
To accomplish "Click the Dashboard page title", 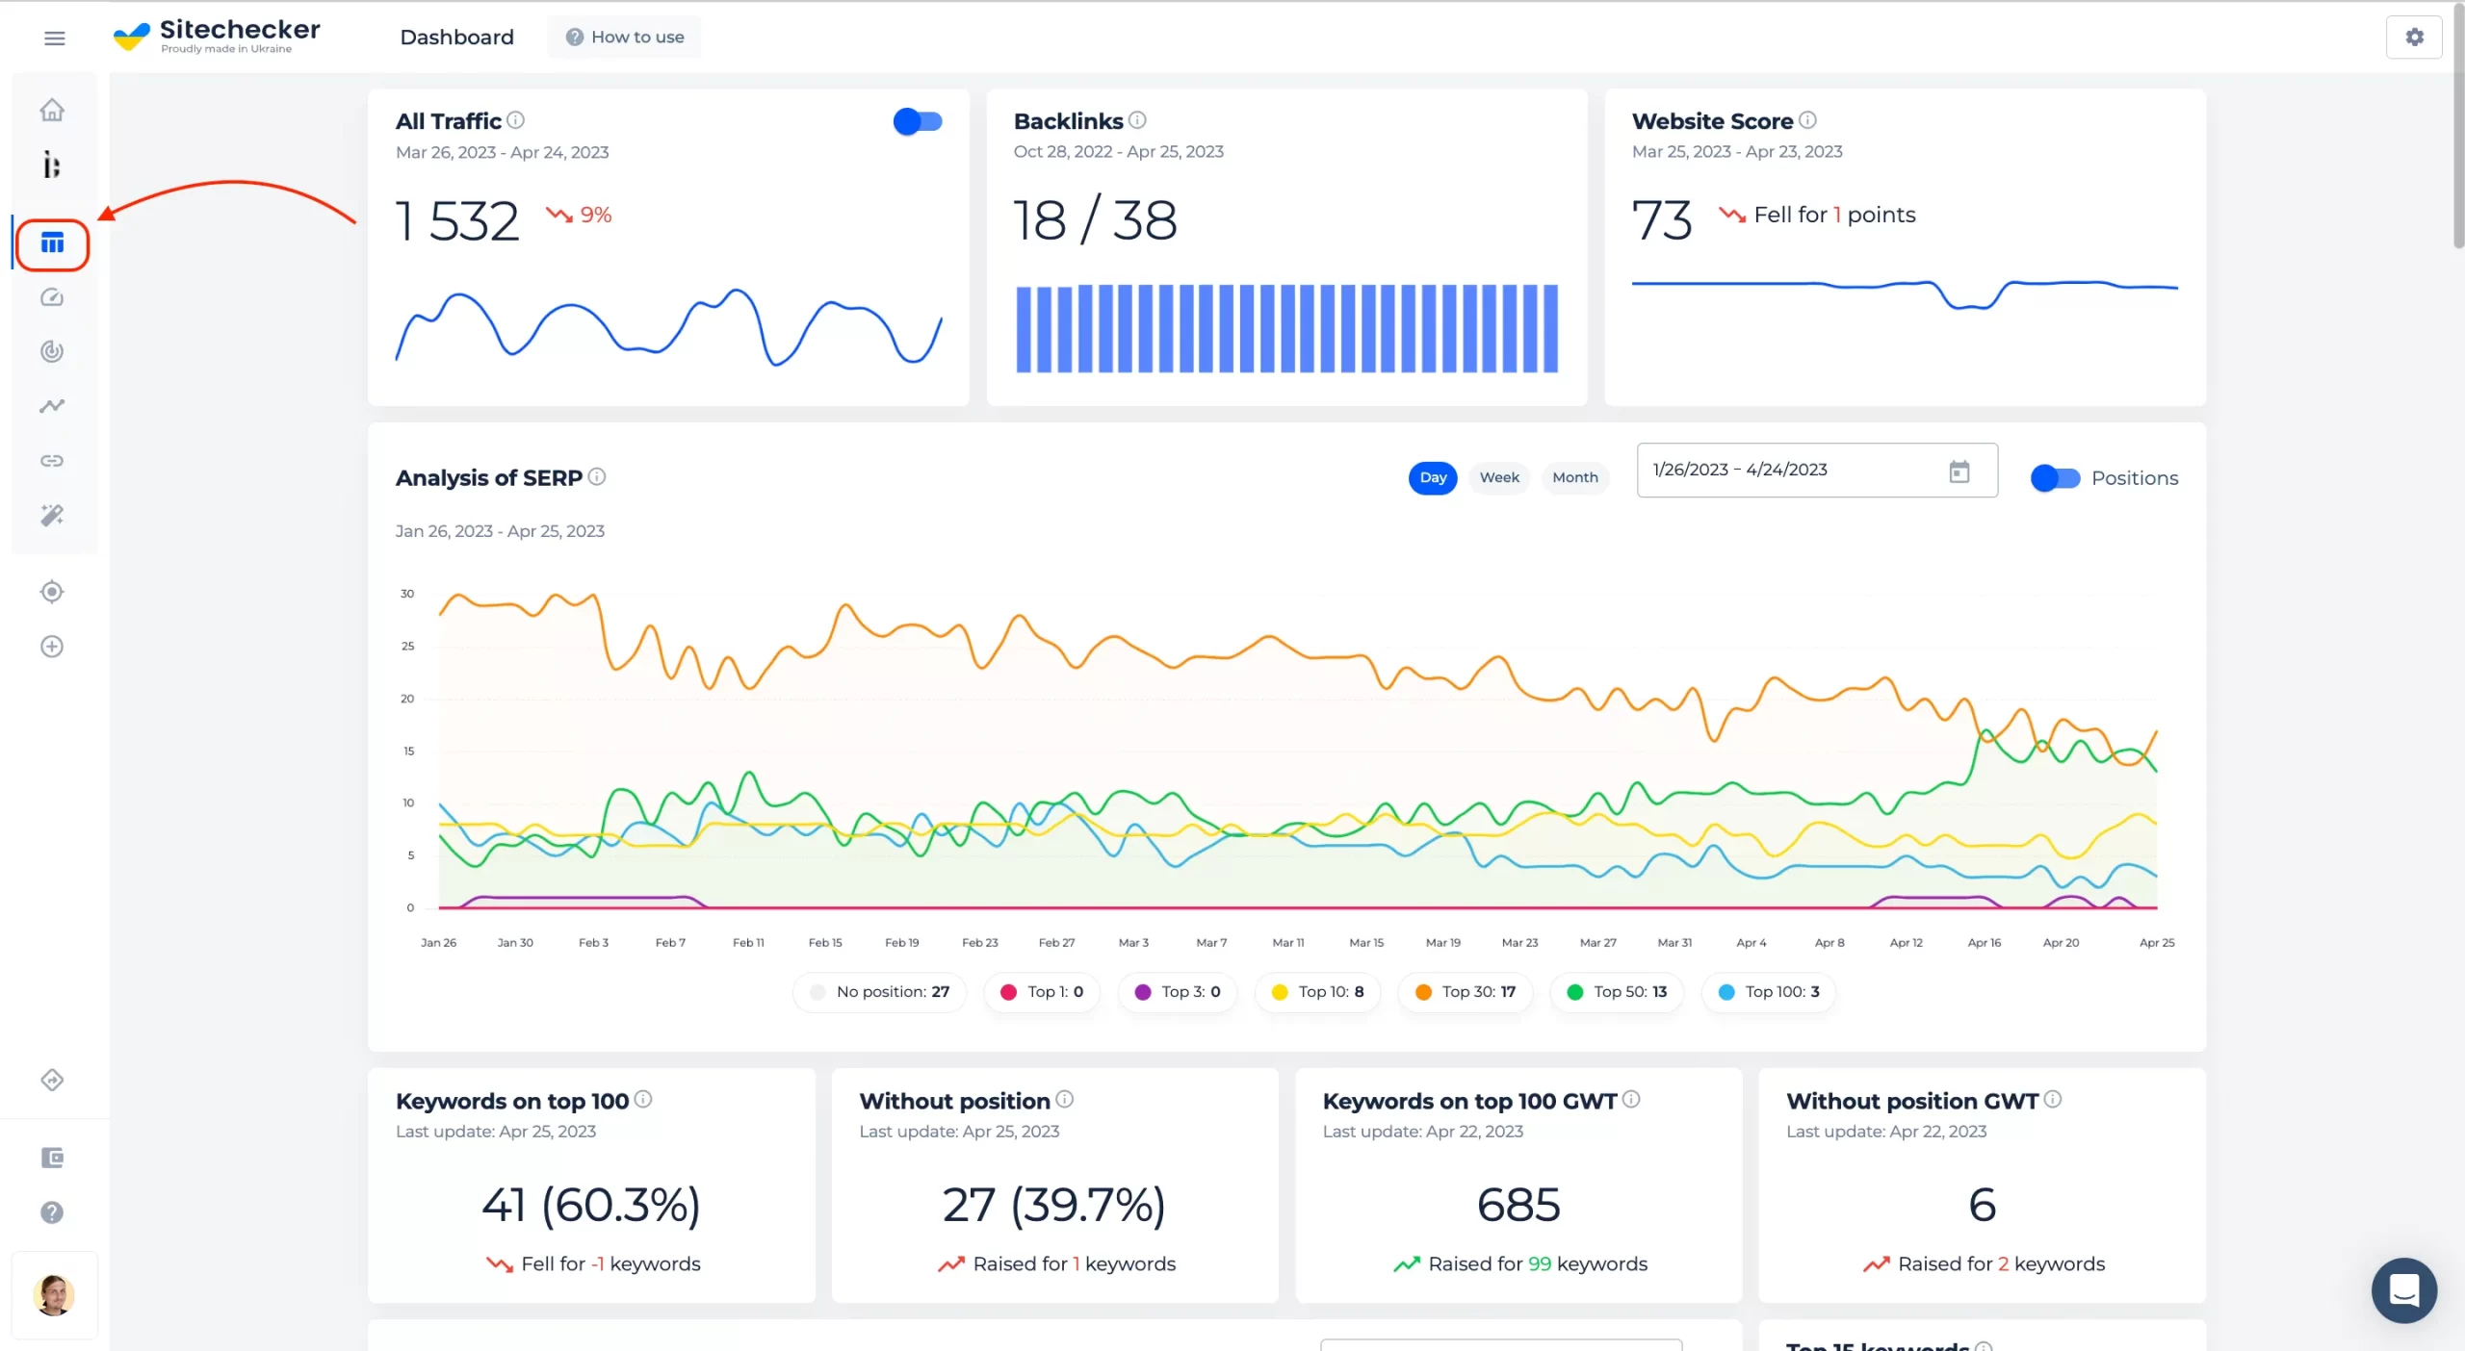I will pos(456,38).
